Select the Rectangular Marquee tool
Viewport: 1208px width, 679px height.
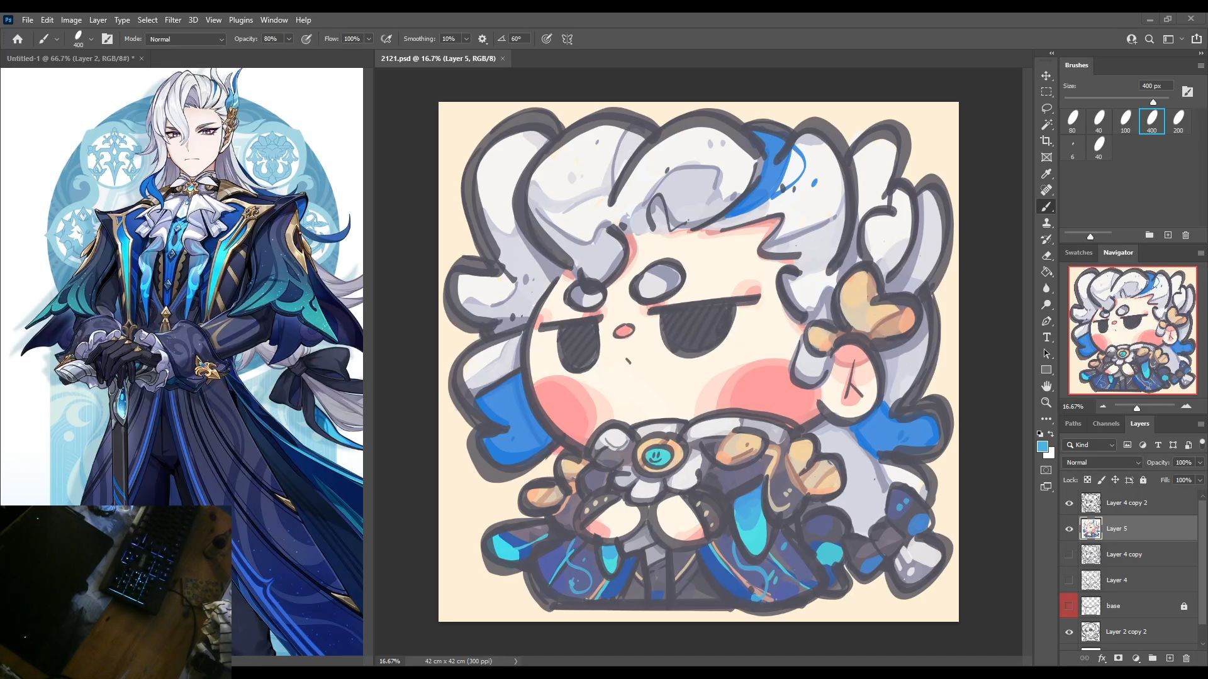(1046, 92)
